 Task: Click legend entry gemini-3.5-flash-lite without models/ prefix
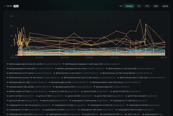pos(126,91)
